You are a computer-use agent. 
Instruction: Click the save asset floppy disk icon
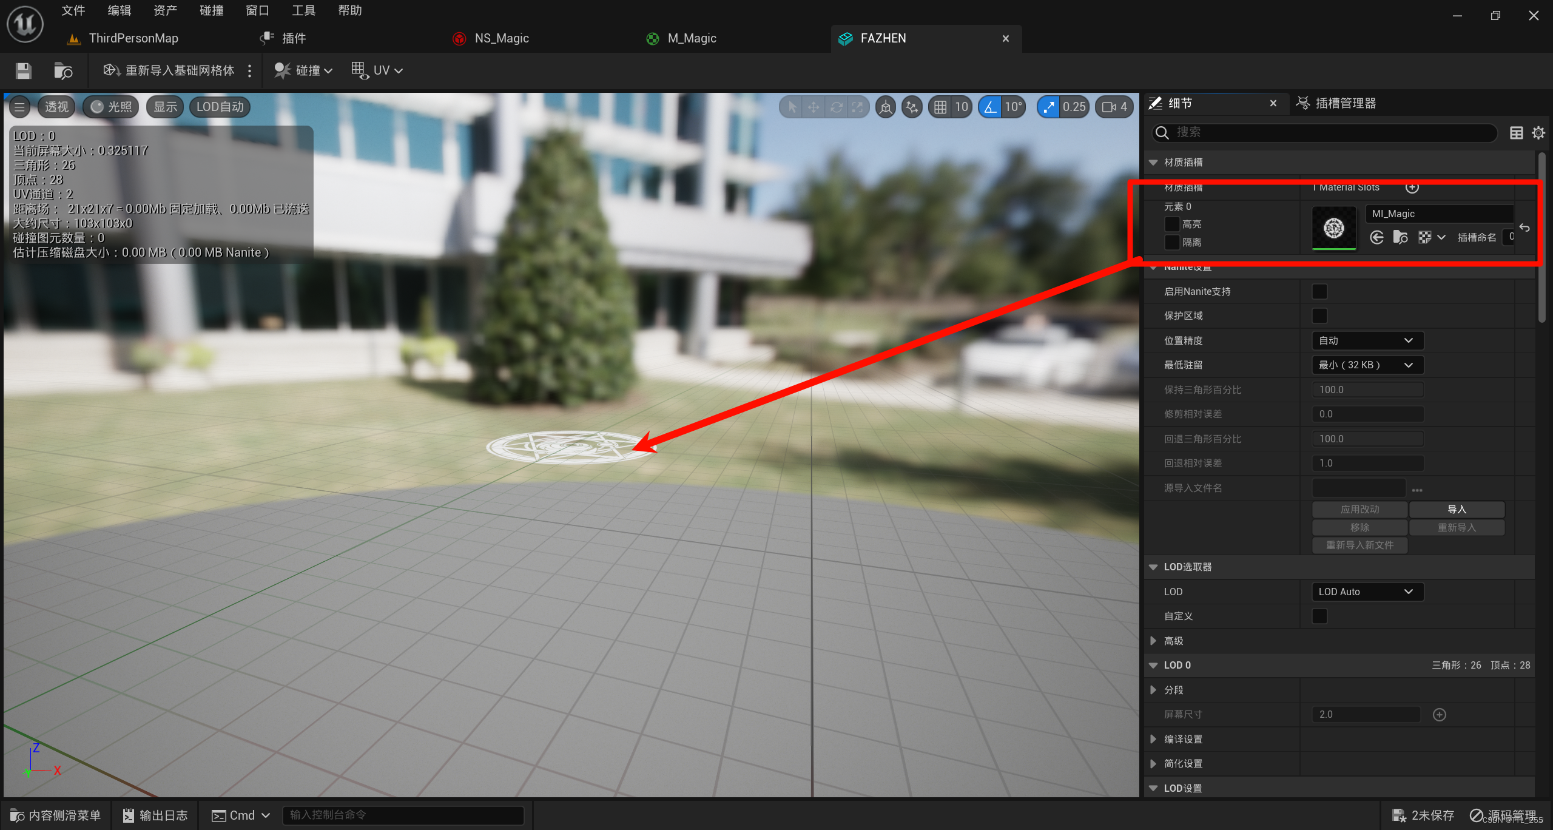24,71
